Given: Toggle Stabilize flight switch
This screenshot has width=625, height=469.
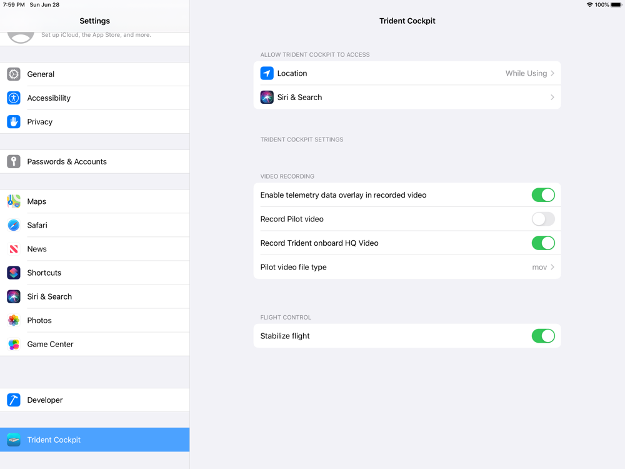Looking at the screenshot, I should pos(543,336).
